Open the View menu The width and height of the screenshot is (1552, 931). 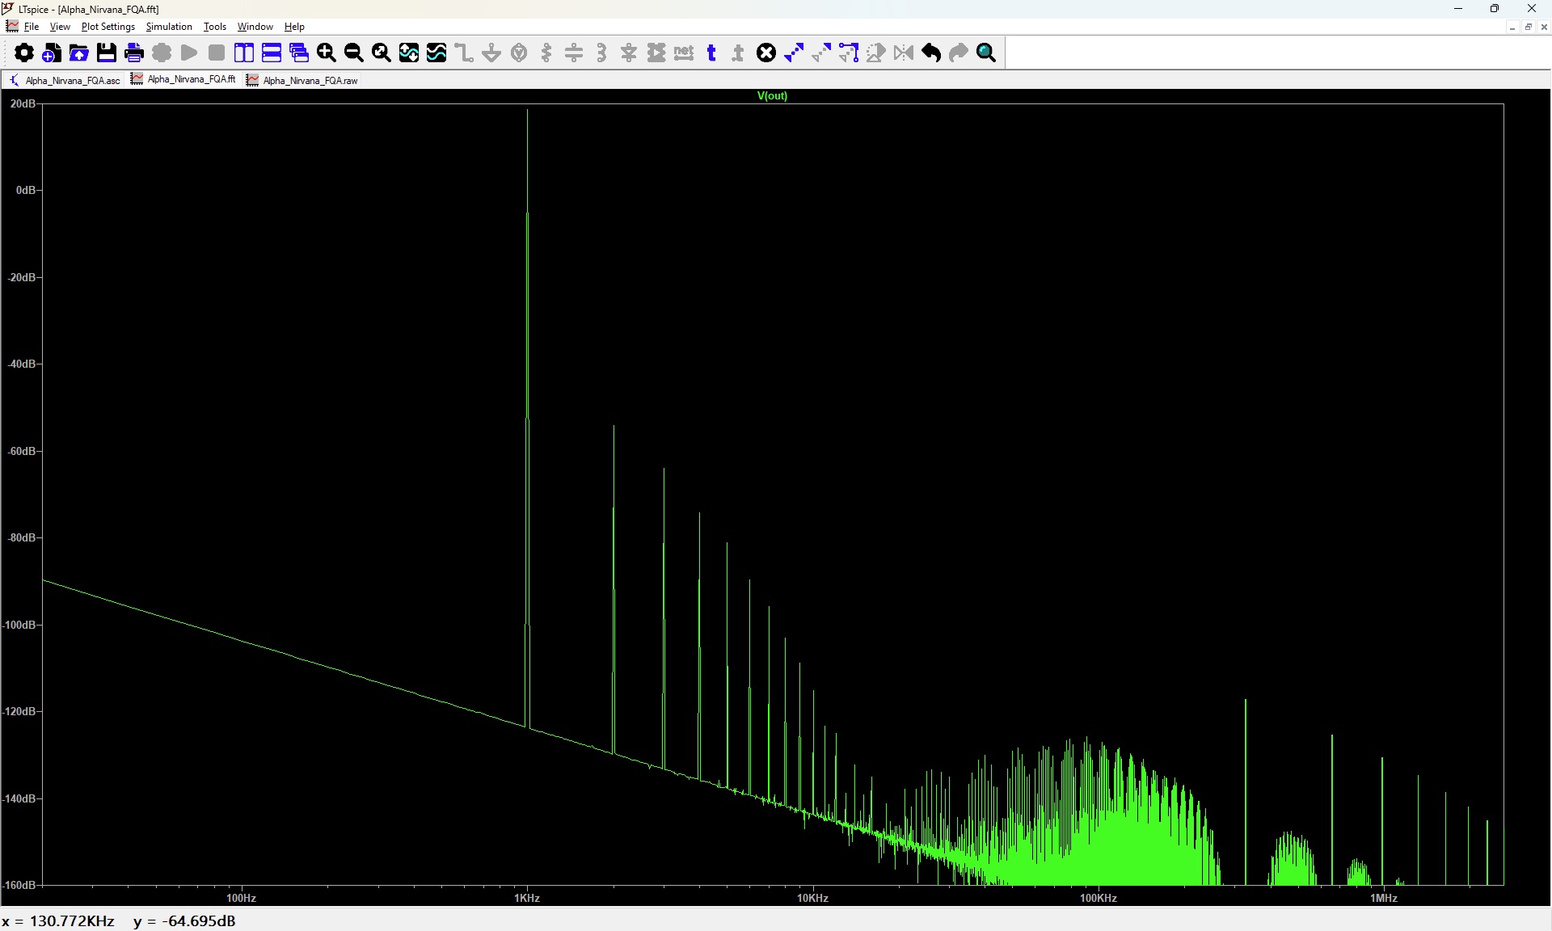coord(60,27)
